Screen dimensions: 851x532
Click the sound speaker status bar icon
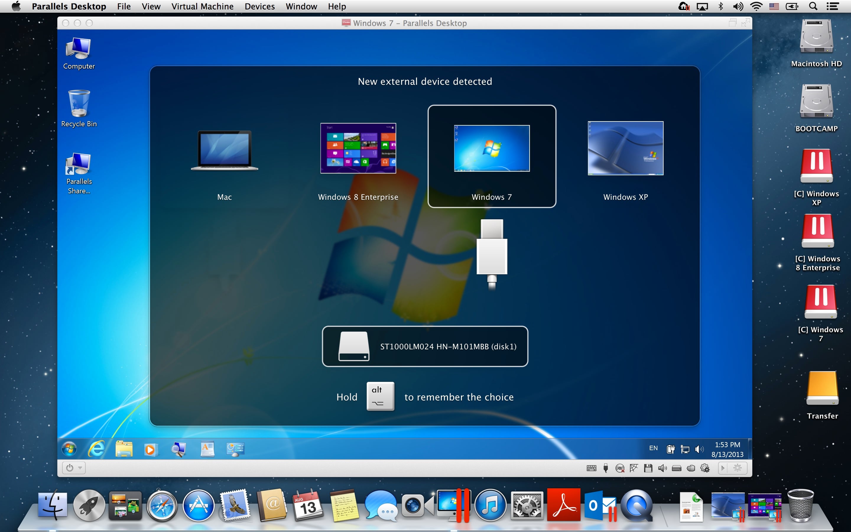coord(662,468)
